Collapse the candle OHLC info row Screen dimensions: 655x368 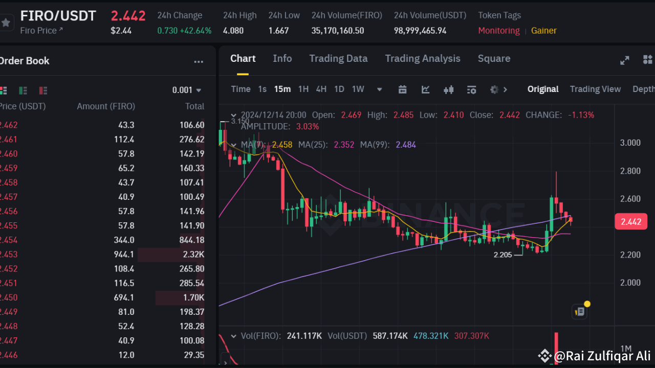(234, 115)
